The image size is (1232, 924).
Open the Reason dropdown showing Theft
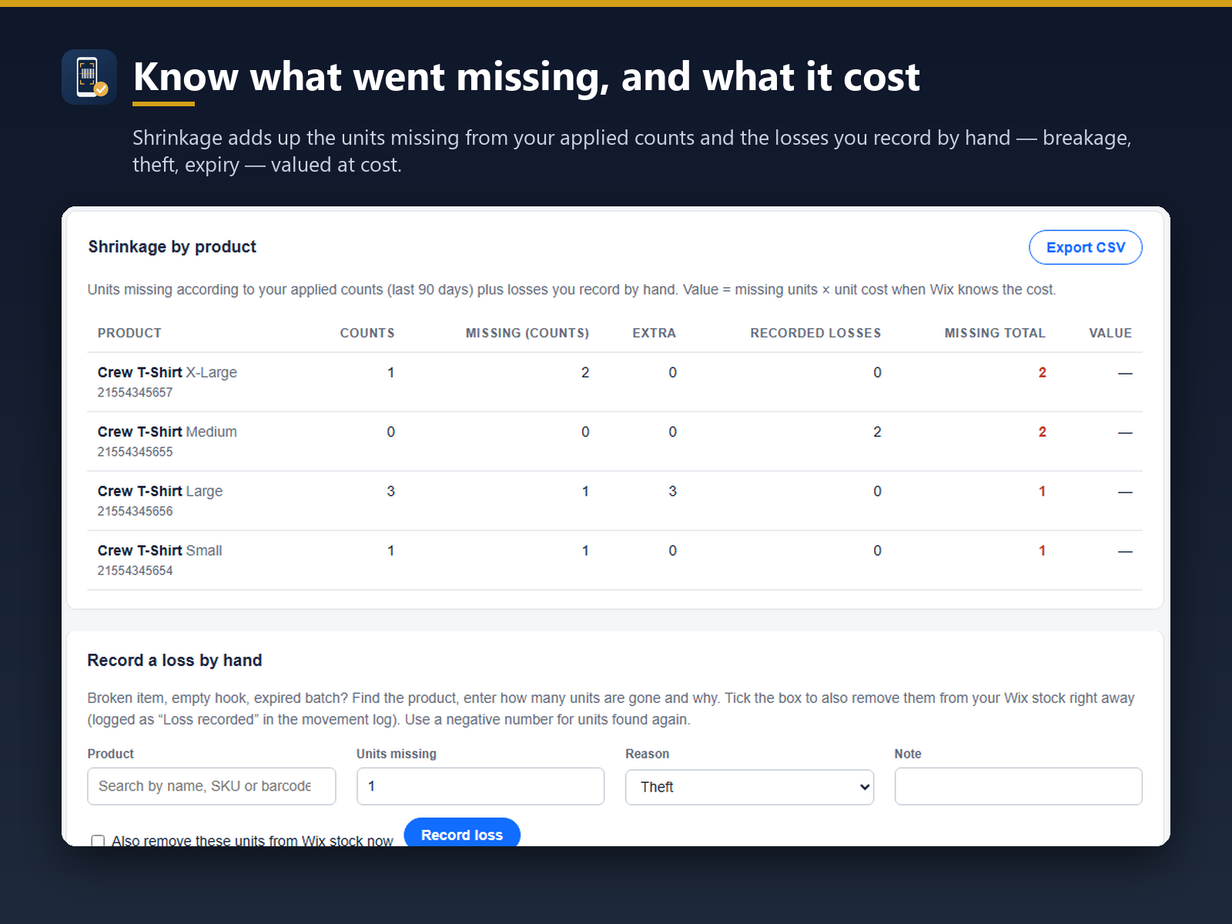(x=749, y=787)
